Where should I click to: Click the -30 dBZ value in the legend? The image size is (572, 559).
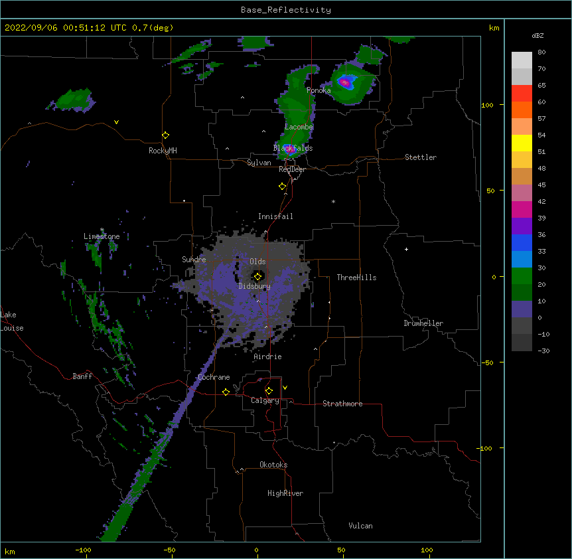(x=543, y=351)
